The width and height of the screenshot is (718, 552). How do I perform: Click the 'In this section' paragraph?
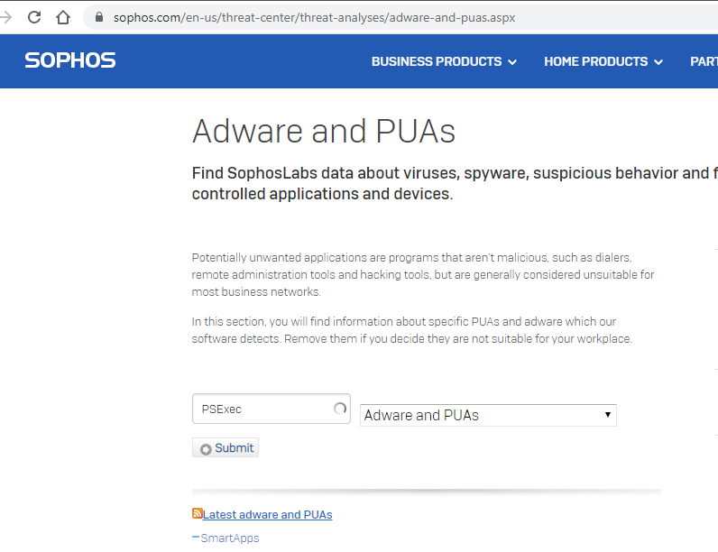[412, 330]
